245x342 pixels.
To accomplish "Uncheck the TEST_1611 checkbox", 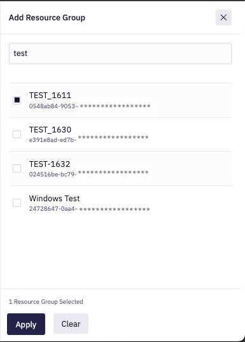I will (17, 100).
